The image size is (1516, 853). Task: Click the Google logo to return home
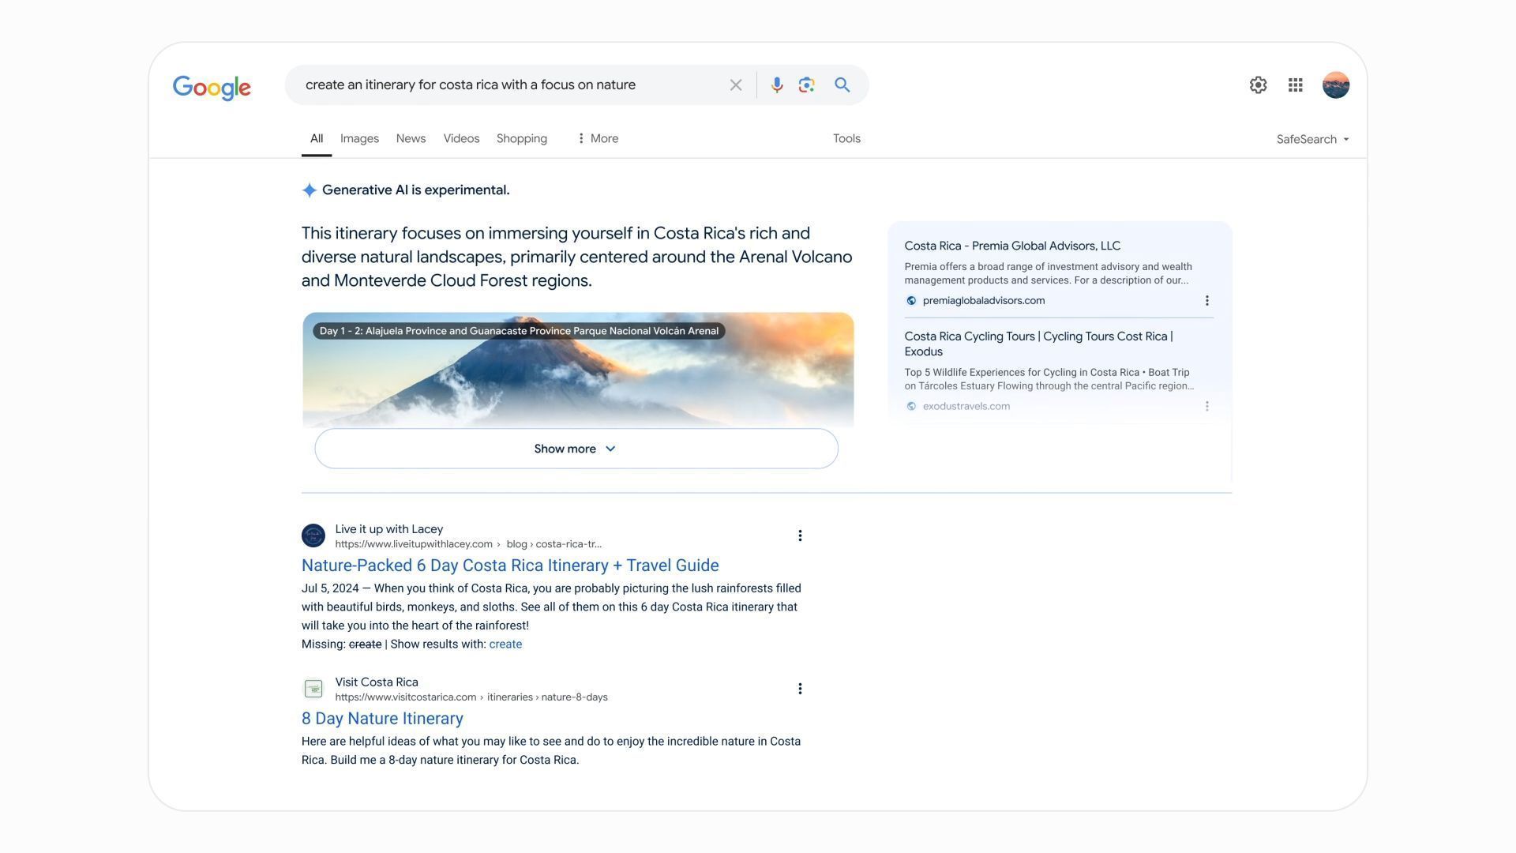click(x=211, y=88)
